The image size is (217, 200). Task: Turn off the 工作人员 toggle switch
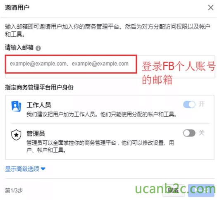pyautogui.click(x=189, y=105)
